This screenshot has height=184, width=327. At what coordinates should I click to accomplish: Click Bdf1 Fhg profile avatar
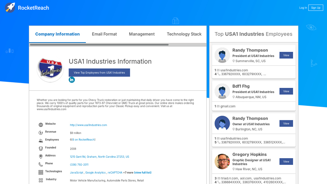coord(222,91)
